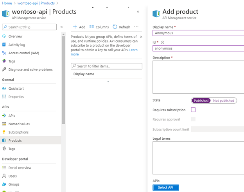Check the Requires subscription checkbox

[x=193, y=110]
